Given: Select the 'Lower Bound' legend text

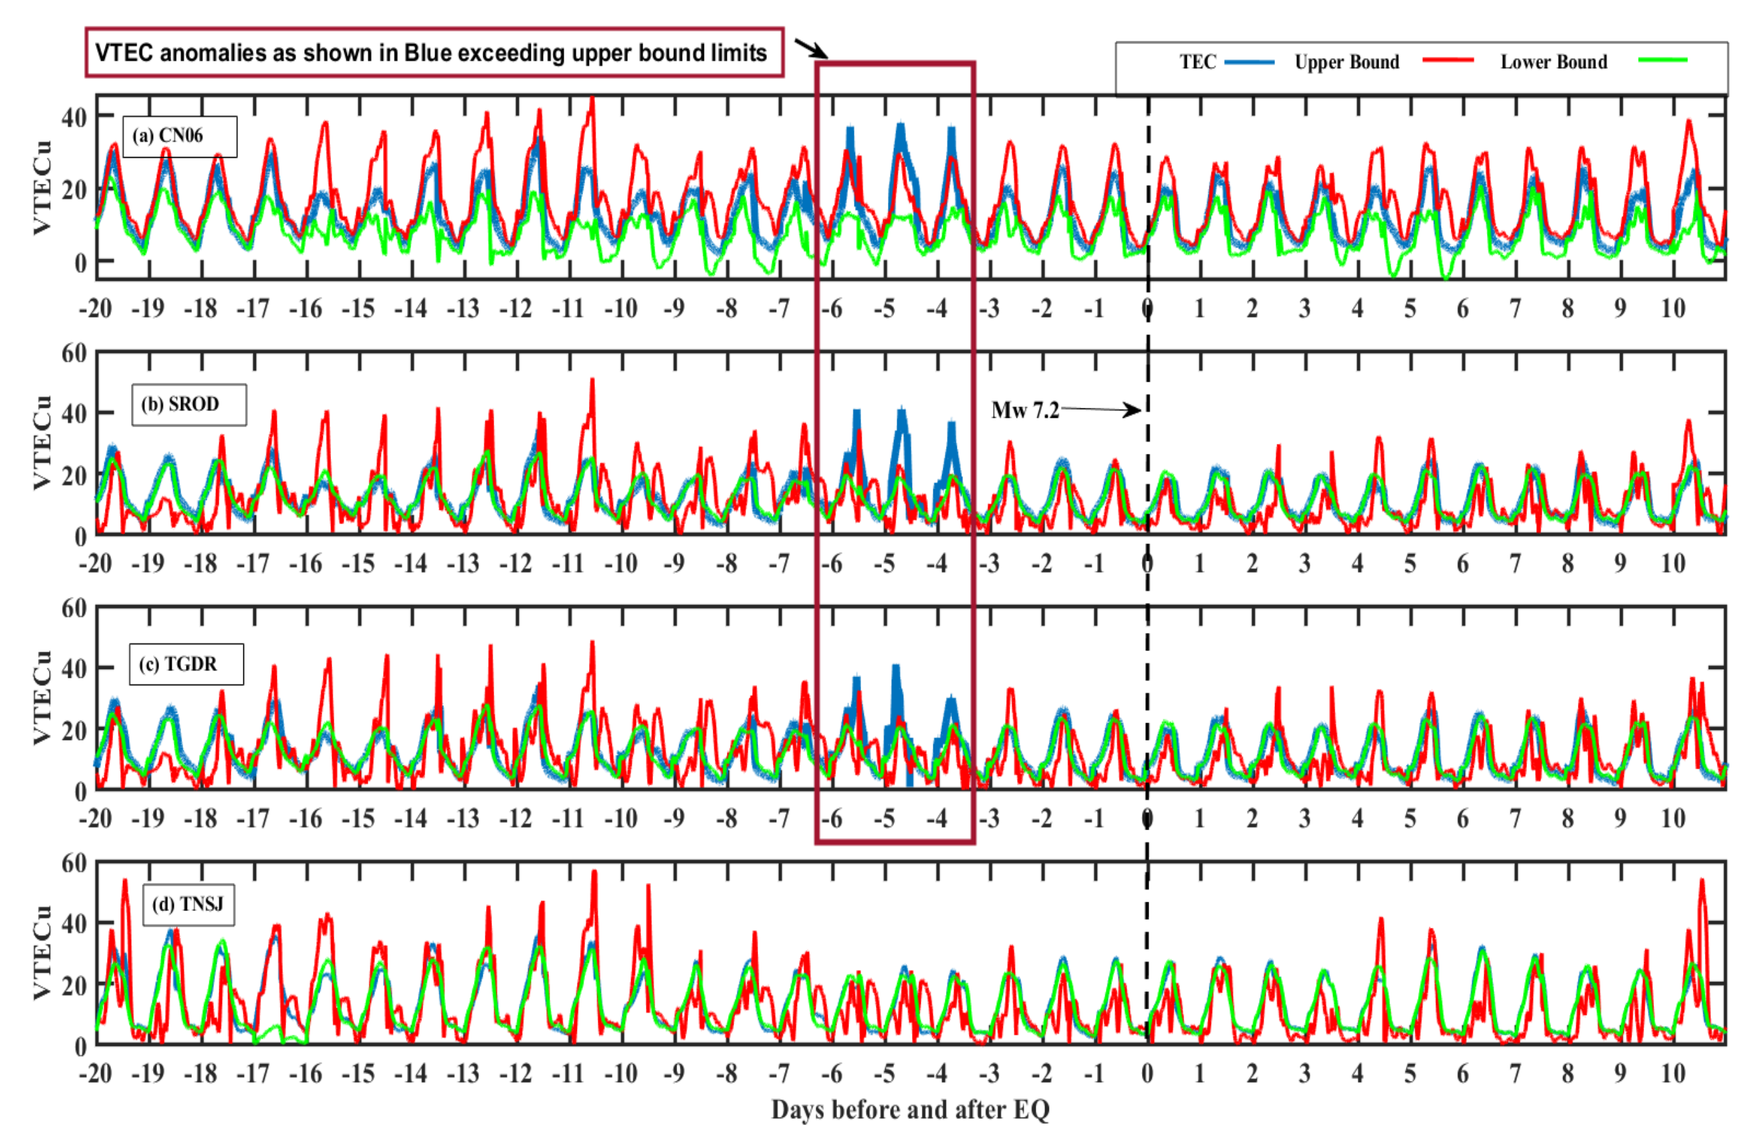Looking at the screenshot, I should click(1553, 62).
